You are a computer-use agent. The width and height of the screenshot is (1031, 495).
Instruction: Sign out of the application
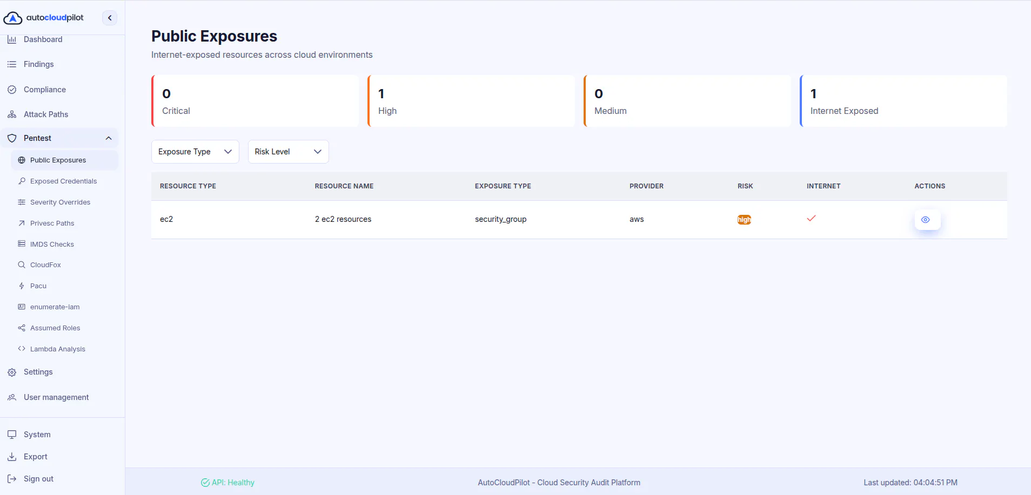pyautogui.click(x=38, y=479)
